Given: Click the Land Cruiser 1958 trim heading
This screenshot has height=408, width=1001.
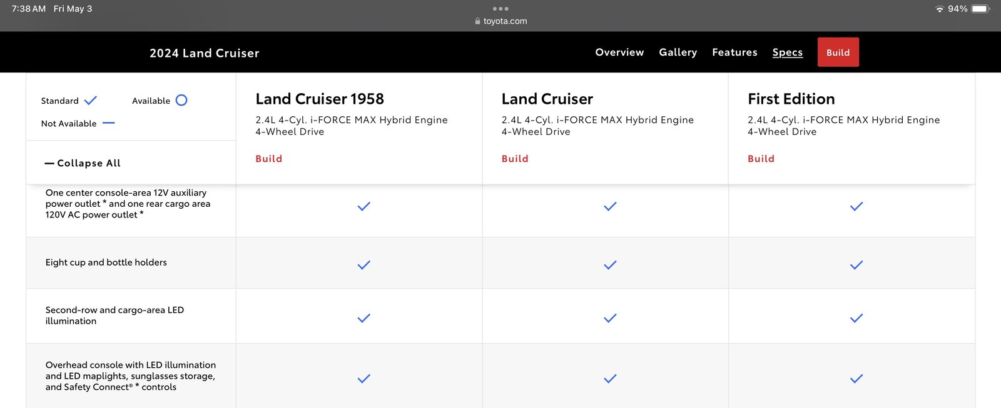Looking at the screenshot, I should 320,99.
